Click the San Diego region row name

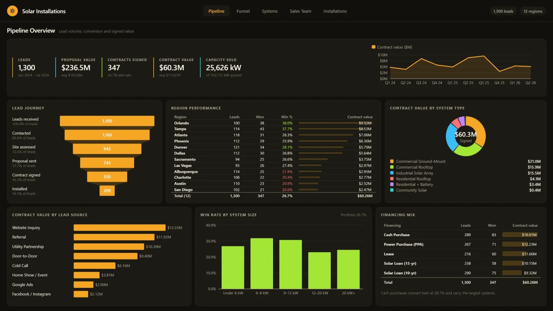coord(183,190)
